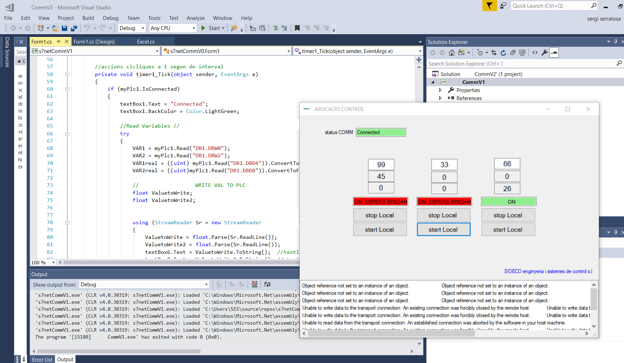
Task: Click the View Code icon in Solution Explorer
Action: coord(535,53)
